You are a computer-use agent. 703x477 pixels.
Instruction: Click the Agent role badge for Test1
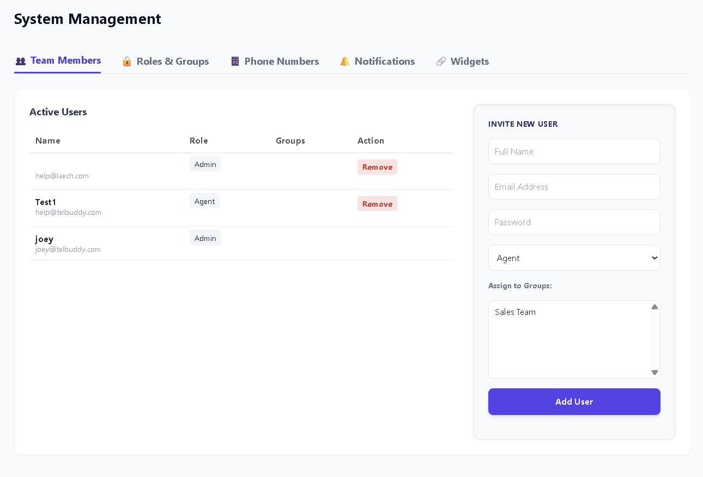pos(205,201)
